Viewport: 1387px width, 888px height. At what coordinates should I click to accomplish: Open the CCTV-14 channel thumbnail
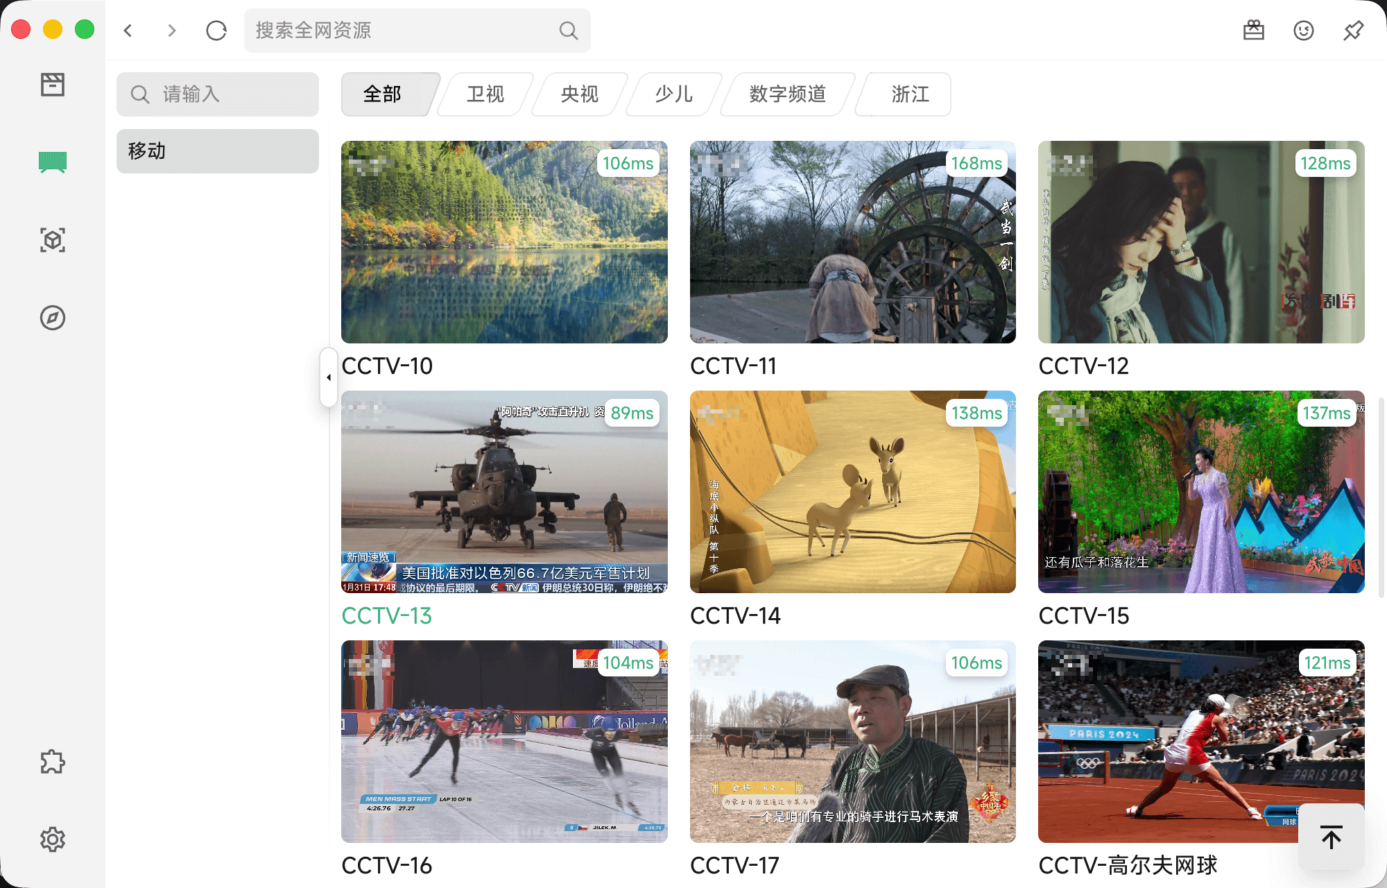click(852, 492)
